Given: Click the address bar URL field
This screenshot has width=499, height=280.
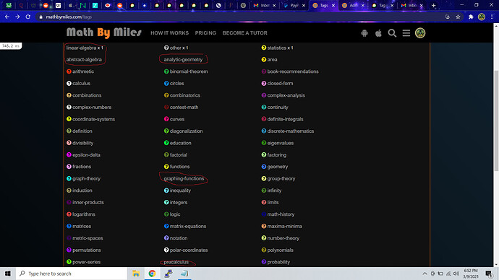Looking at the screenshot, I should tap(239, 17).
